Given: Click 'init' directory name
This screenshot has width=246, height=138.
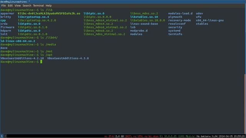Looking at the screenshot, I should 4,34.
